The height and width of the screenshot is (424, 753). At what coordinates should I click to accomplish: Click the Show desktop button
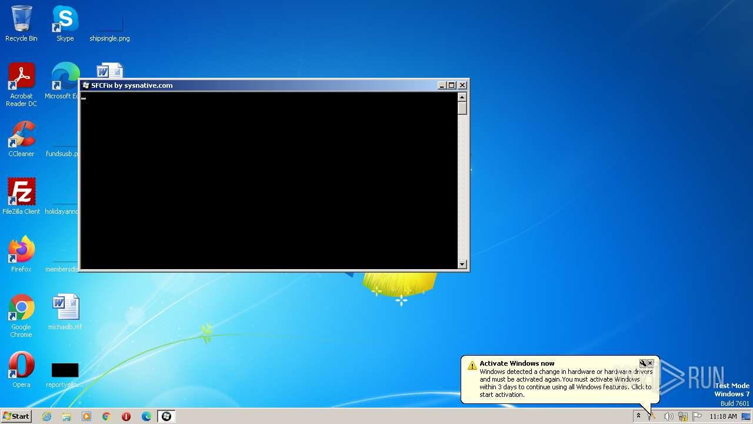(746, 416)
